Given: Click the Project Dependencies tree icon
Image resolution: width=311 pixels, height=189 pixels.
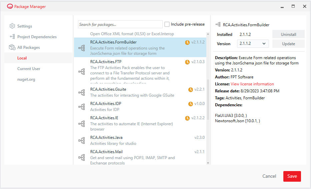Looking at the screenshot, I should pyautogui.click(x=12, y=37).
